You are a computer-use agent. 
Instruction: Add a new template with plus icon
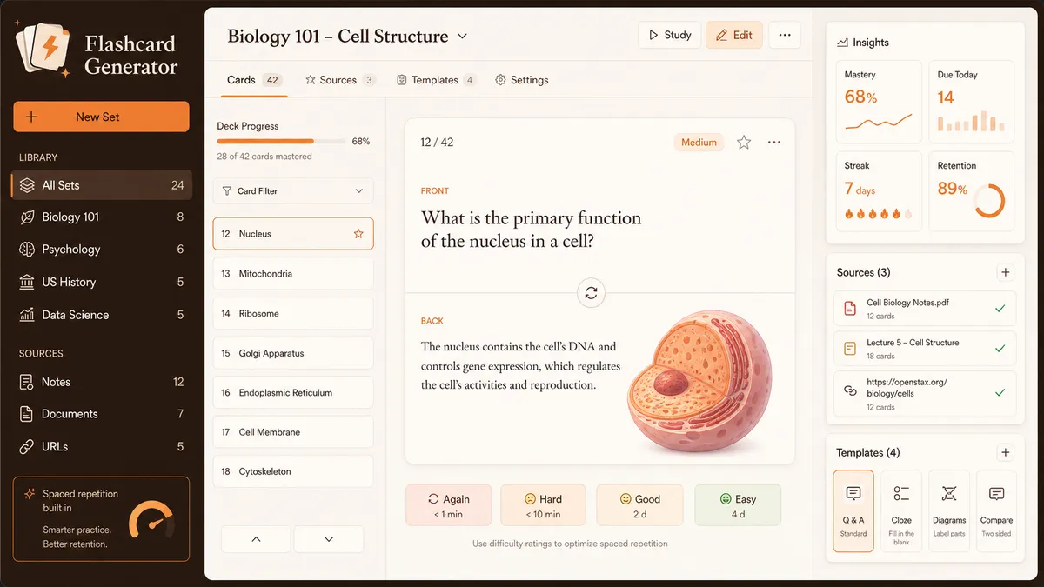(1006, 452)
